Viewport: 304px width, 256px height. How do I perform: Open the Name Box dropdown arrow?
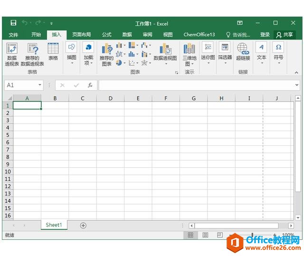point(40,85)
